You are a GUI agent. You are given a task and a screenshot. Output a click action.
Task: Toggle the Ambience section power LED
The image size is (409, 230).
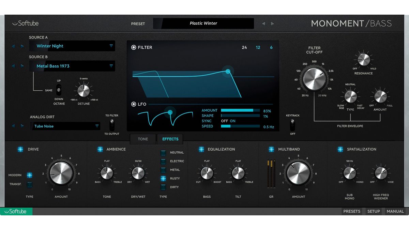pos(100,149)
